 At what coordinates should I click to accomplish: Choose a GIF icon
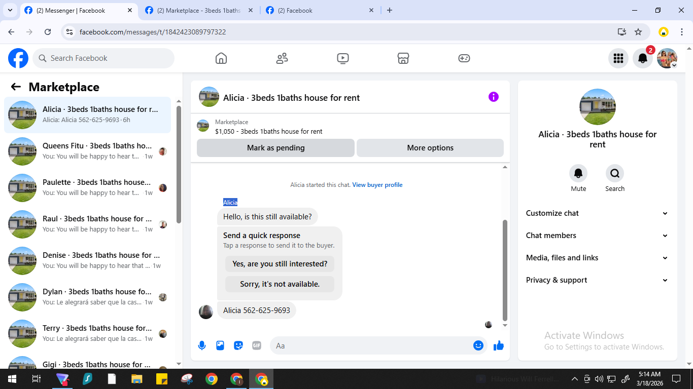[257, 346]
